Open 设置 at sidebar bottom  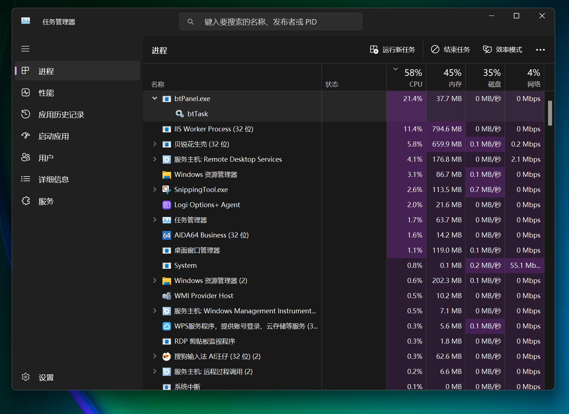77,377
